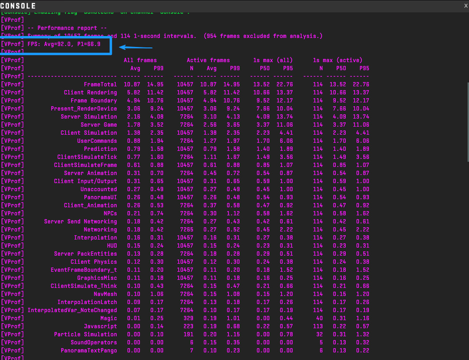Select the UserCommands row label
The height and width of the screenshot is (360, 469).
(97, 141)
